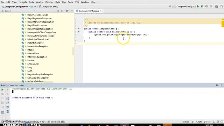Select NegativeArraySizeException in the project tree
This screenshot has height=126, width=224.
[40, 74]
